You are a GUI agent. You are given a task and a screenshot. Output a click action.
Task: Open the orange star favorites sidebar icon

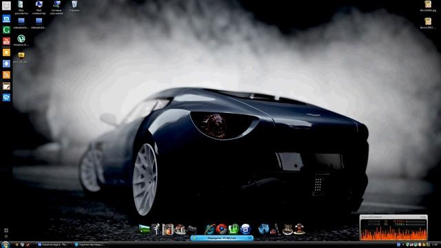[x=6, y=52]
